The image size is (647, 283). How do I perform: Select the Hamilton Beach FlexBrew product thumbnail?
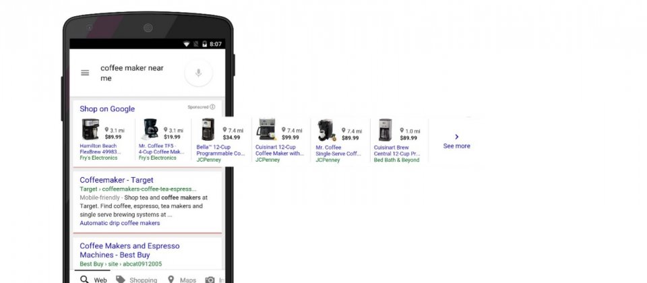[90, 129]
